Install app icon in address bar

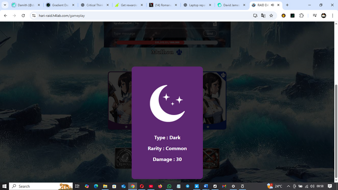[255, 15]
